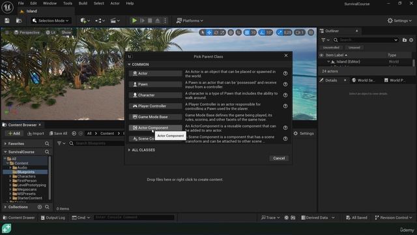
Task: Open the Cinematics clapboard dropdown
Action: (x=115, y=20)
